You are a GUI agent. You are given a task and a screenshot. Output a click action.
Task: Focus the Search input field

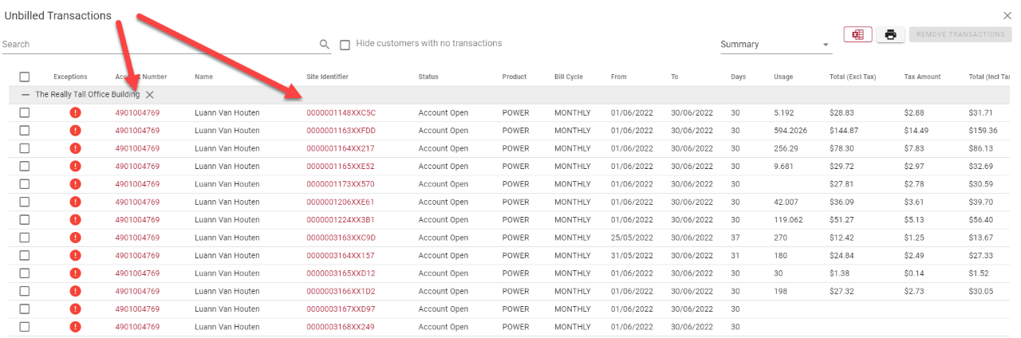(160, 45)
